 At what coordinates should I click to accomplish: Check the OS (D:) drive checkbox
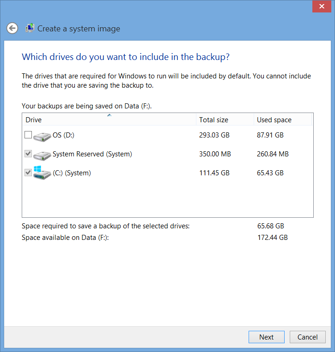click(28, 135)
